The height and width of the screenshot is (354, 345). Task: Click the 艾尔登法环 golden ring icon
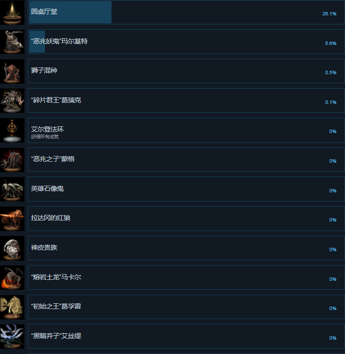click(12, 130)
